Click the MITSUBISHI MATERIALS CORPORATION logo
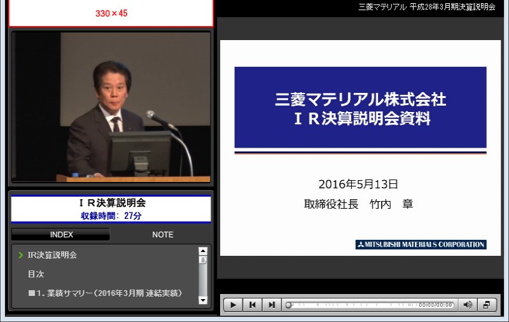Viewport: 509px width, 322px height. (x=421, y=244)
